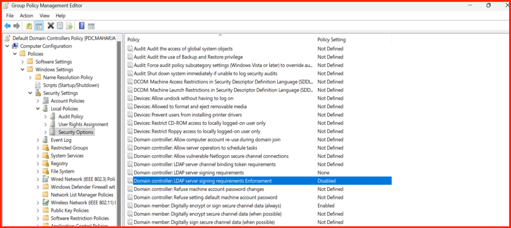Image resolution: width=511 pixels, height=228 pixels.
Task: Click the Audit Policy tree icon
Action: pyautogui.click(x=53, y=116)
